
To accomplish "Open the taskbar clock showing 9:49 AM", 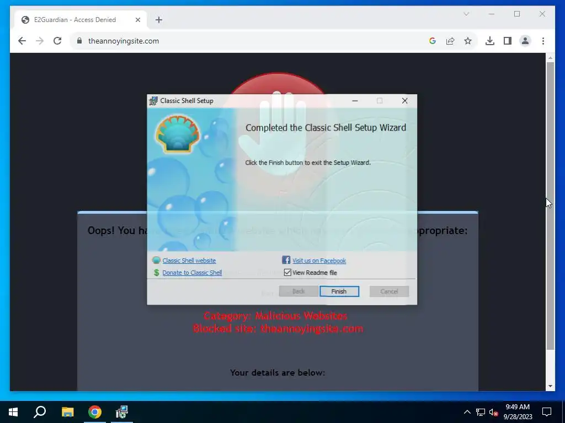I will click(518, 412).
